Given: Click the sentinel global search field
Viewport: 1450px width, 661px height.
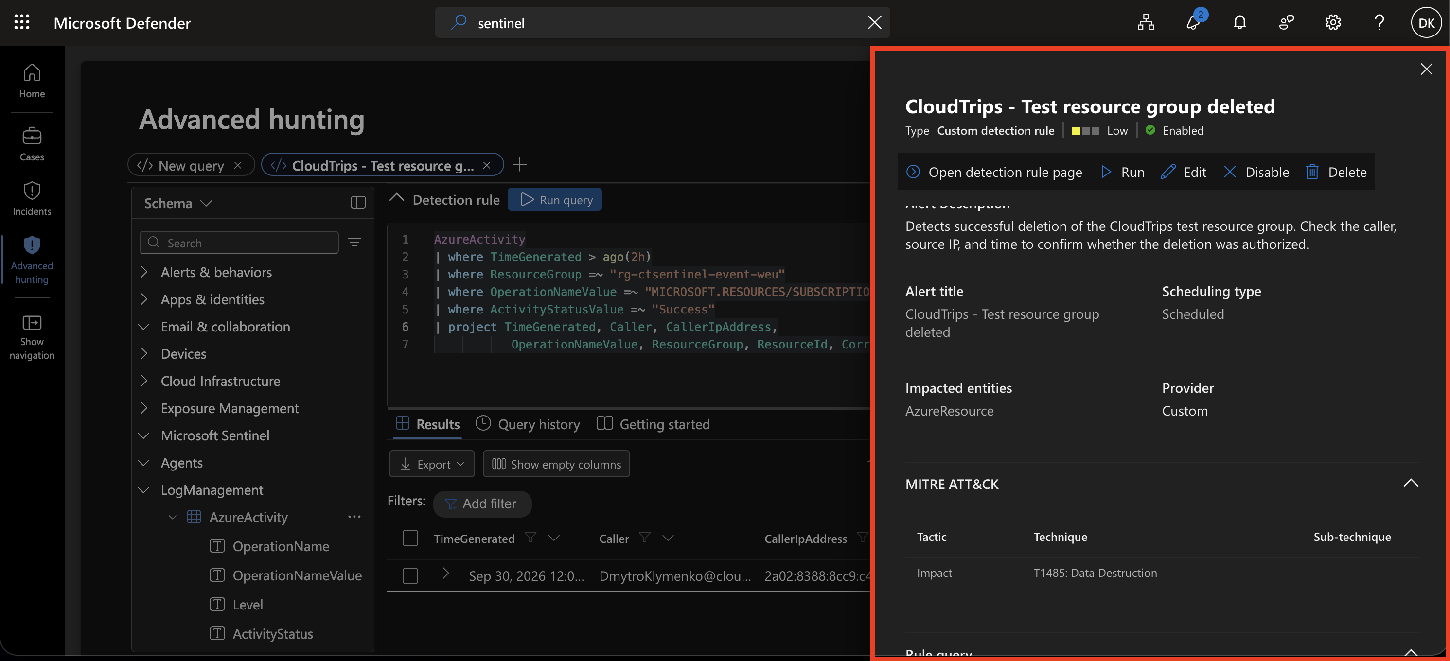Looking at the screenshot, I should [x=663, y=22].
